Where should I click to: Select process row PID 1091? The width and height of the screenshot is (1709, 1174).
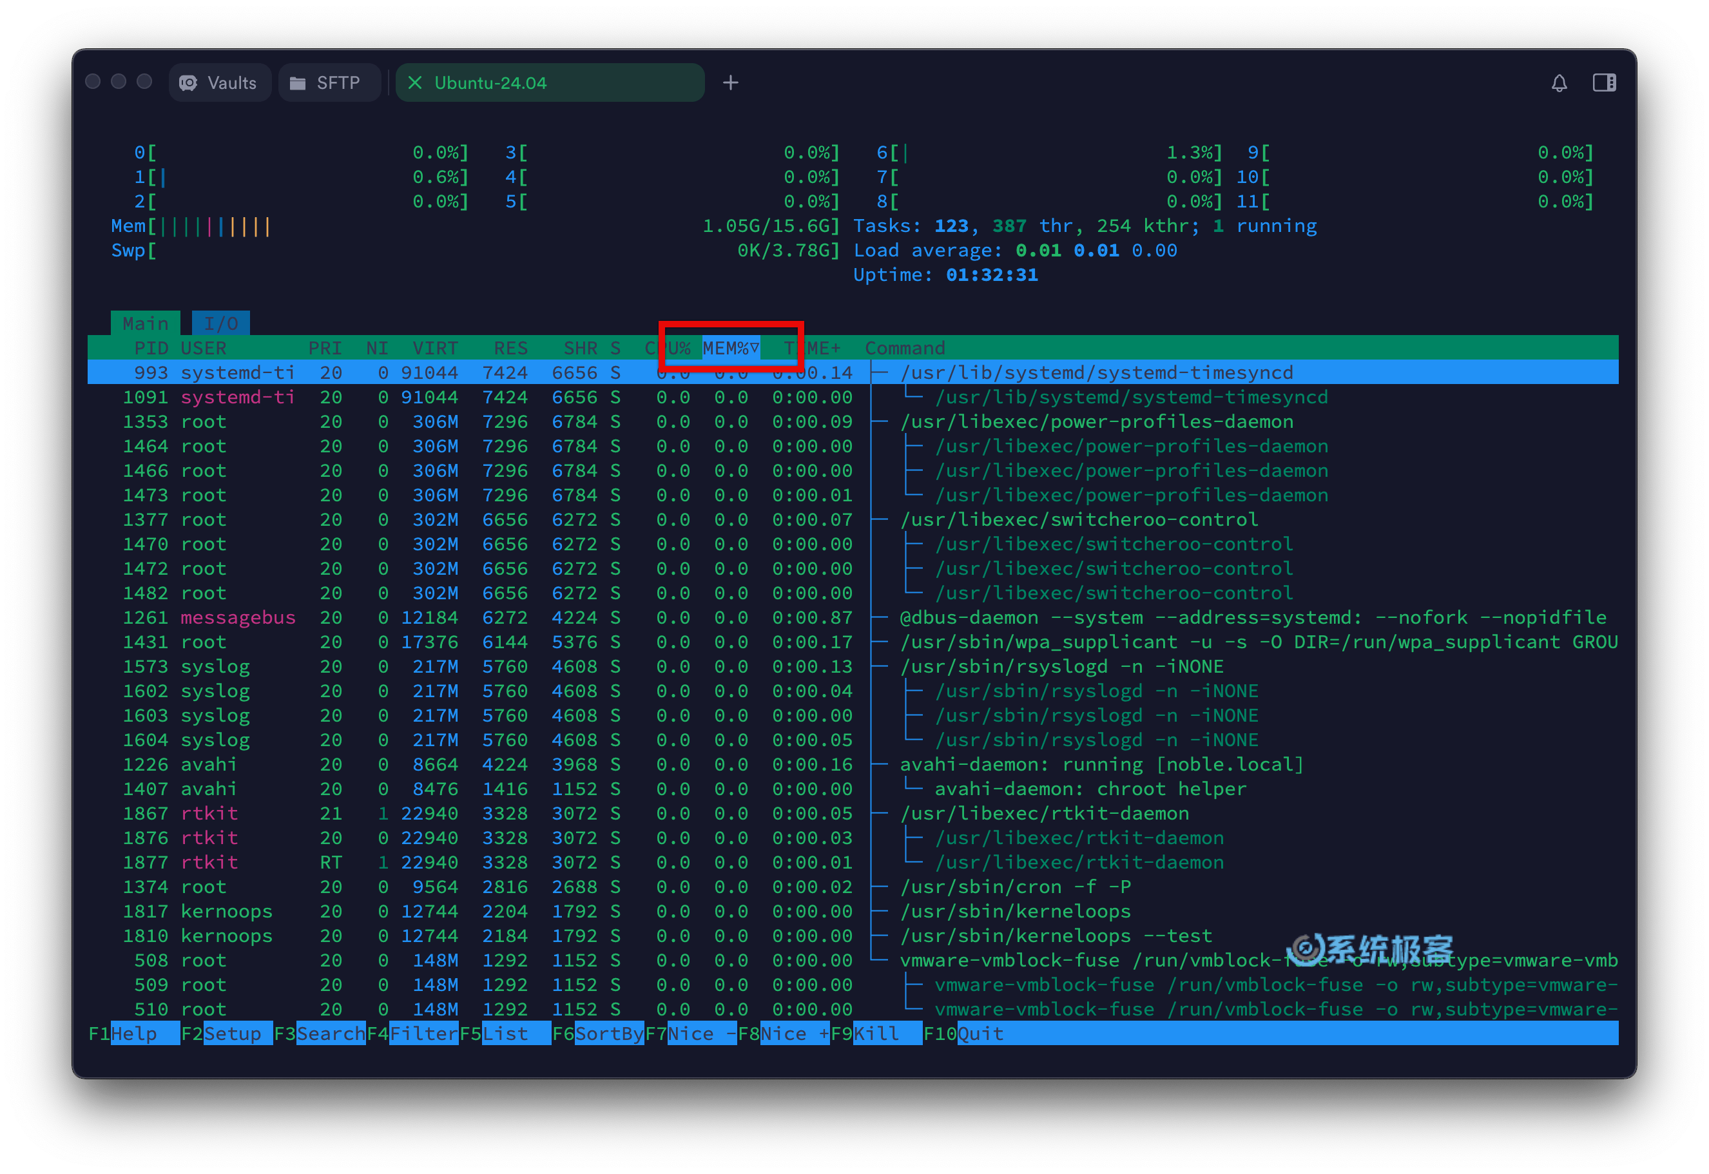(x=853, y=397)
